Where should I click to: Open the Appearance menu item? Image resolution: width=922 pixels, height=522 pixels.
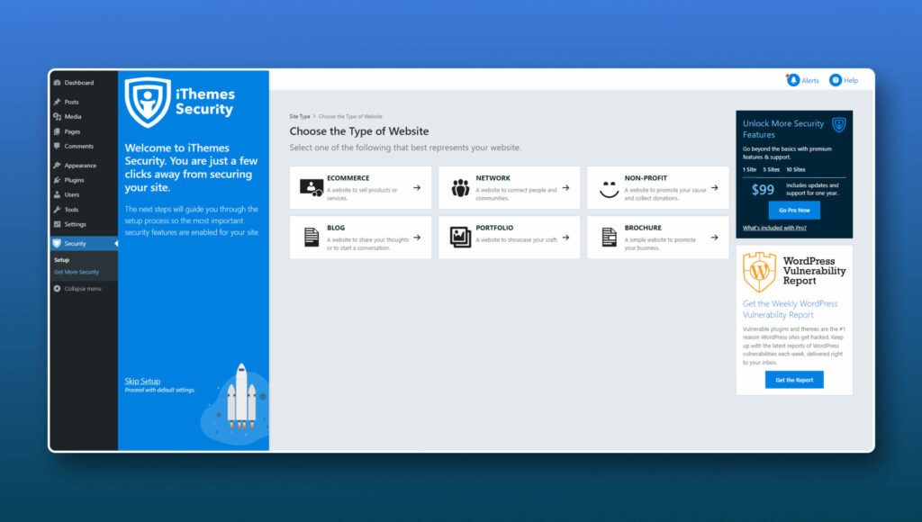click(76, 166)
